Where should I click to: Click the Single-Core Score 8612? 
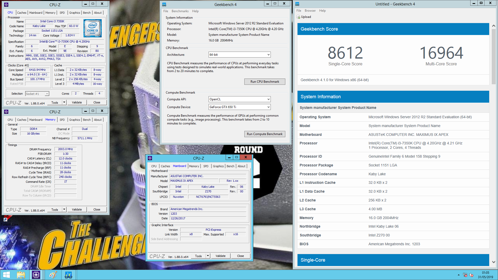(x=345, y=53)
